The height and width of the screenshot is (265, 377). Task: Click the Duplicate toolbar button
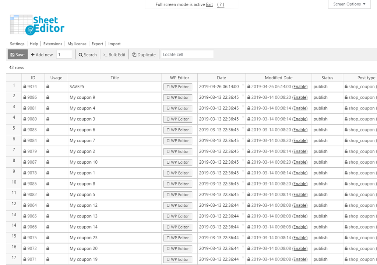[144, 55]
